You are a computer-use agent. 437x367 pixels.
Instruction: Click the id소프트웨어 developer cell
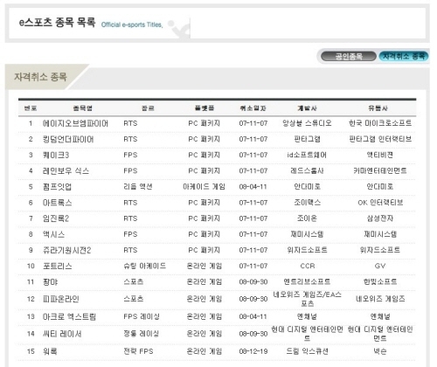(307, 155)
